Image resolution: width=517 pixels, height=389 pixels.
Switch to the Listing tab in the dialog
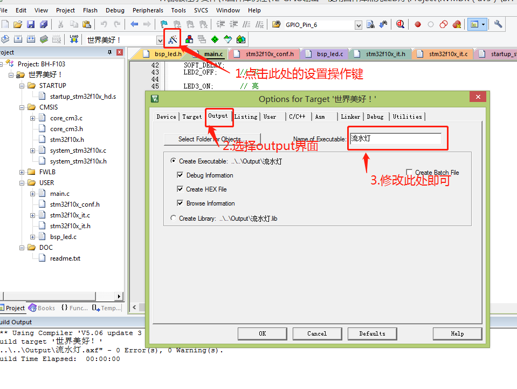pos(246,117)
